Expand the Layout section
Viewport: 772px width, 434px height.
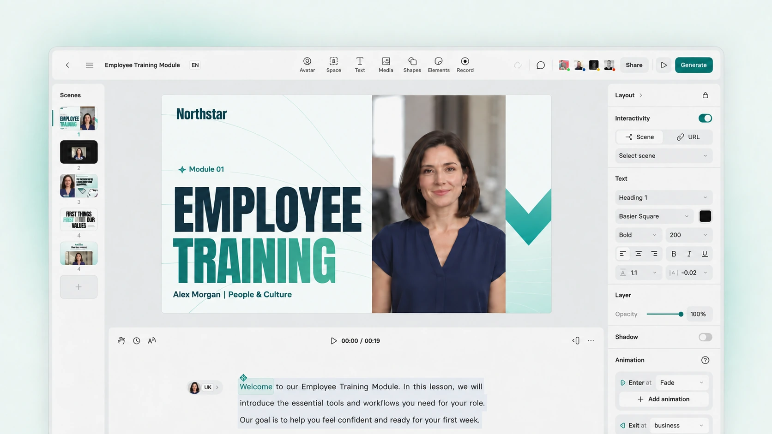(629, 95)
